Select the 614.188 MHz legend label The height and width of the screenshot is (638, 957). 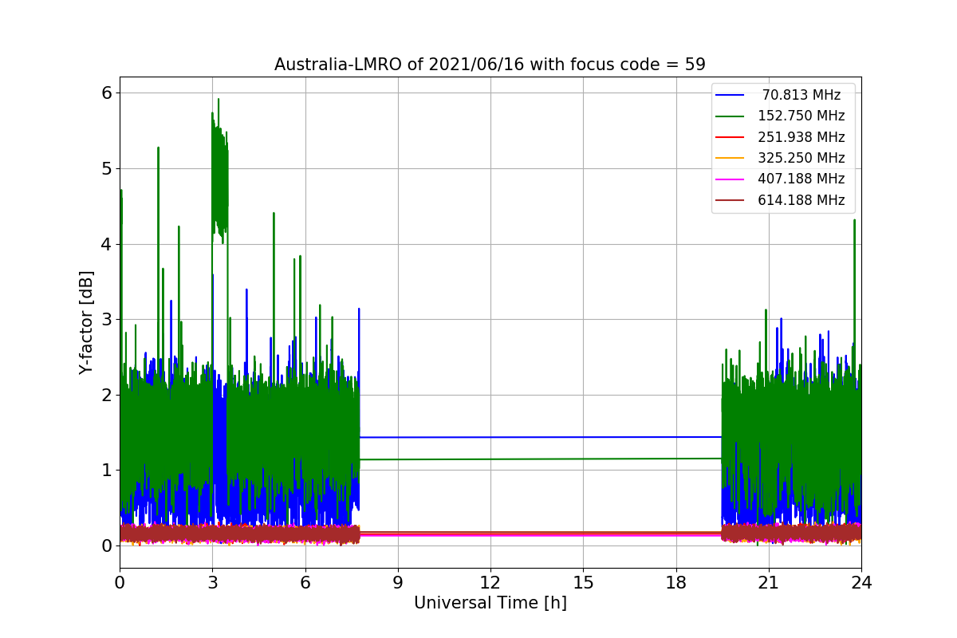coord(801,200)
